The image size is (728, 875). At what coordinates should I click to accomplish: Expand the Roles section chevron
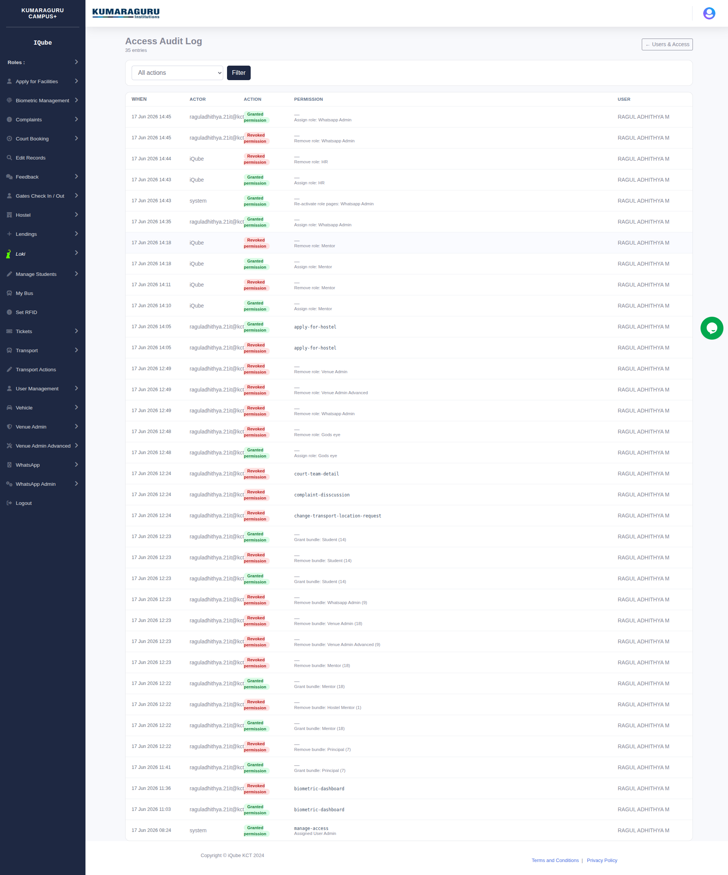(76, 62)
